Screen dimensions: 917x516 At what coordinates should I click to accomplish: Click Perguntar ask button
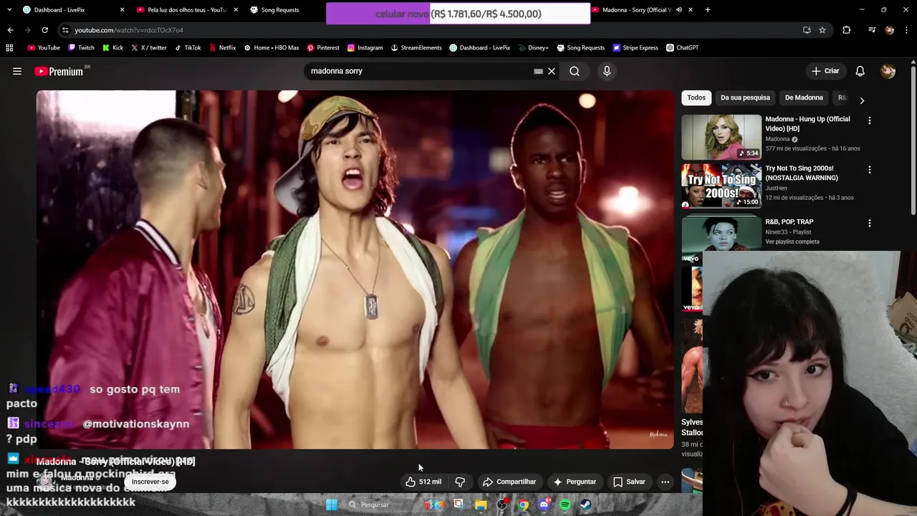(x=575, y=482)
